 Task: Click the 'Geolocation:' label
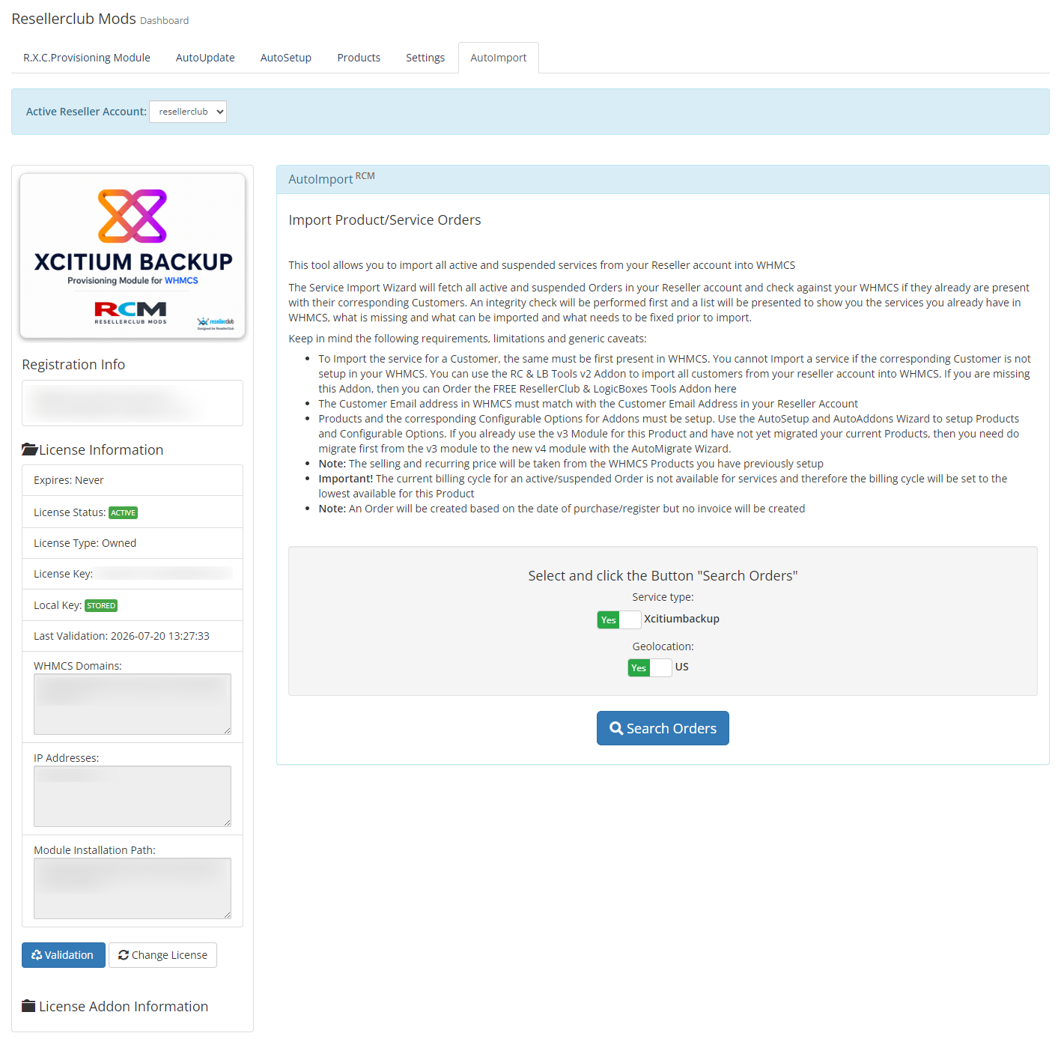(663, 646)
